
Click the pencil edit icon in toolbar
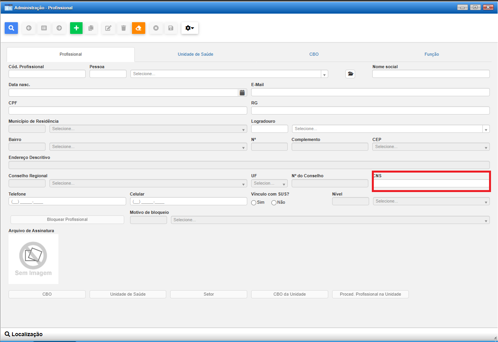click(x=108, y=28)
